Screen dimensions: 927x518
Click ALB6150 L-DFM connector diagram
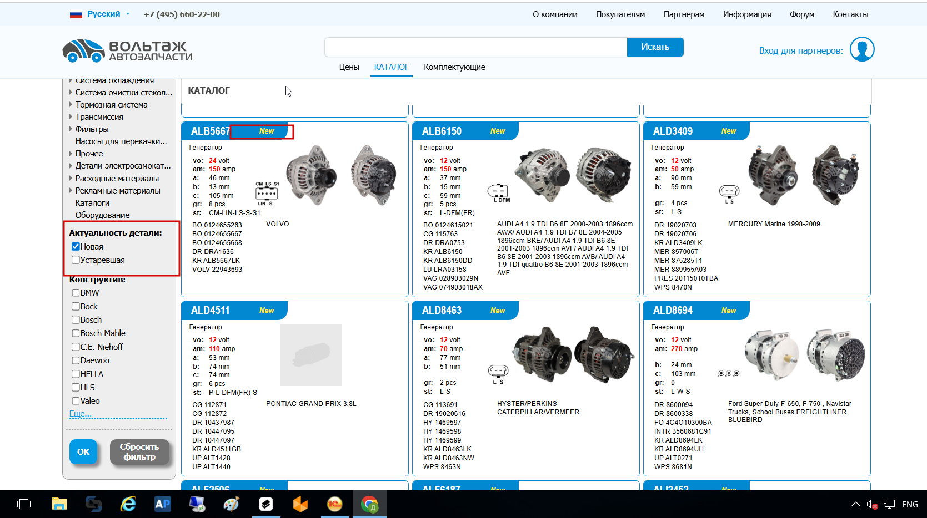[498, 193]
